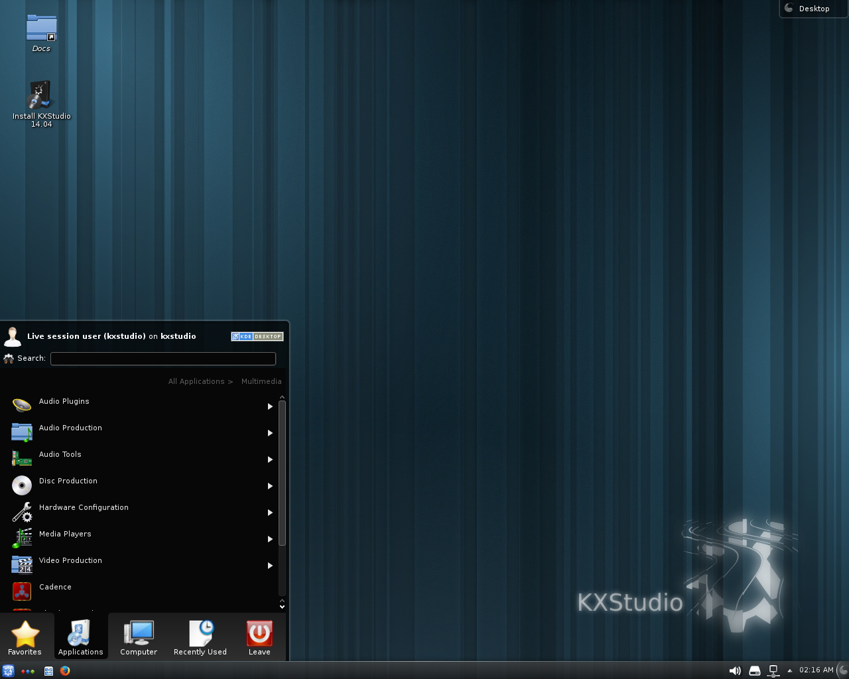Viewport: 849px width, 679px height.
Task: Select the Audio Plugins speaker icon
Action: (x=21, y=405)
